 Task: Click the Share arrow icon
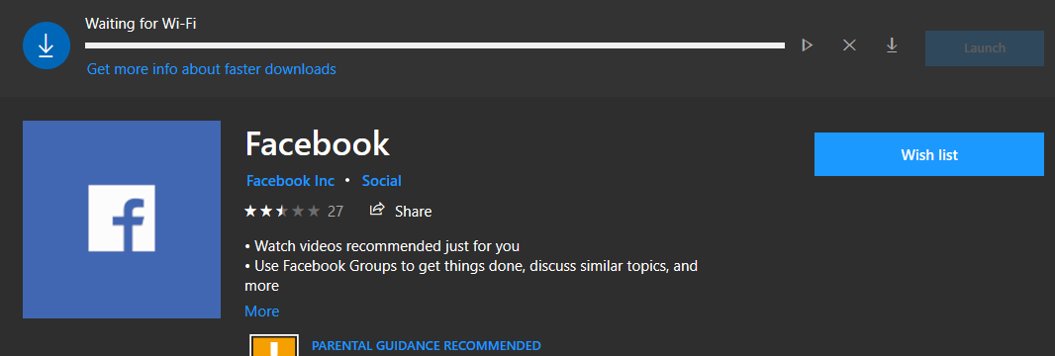coord(377,210)
